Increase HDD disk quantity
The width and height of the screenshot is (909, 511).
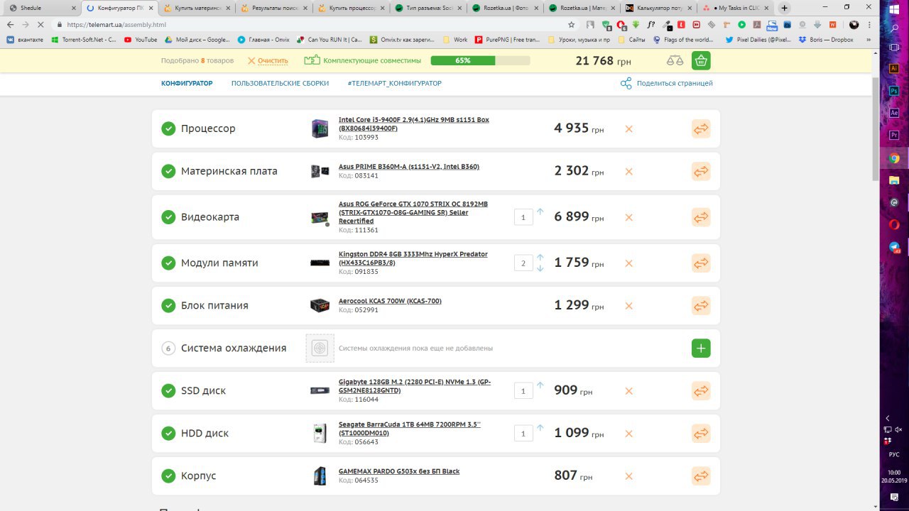[x=540, y=428]
